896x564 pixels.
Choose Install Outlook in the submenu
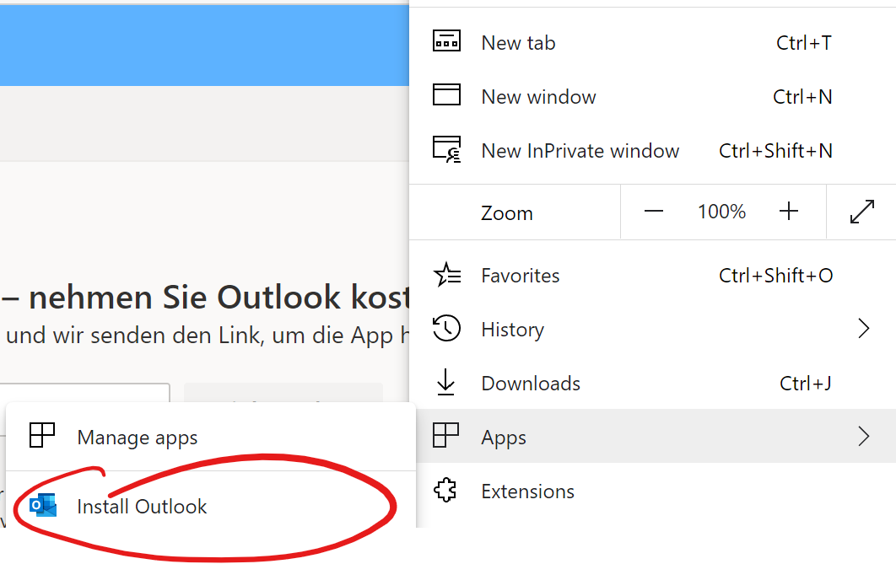pos(211,506)
